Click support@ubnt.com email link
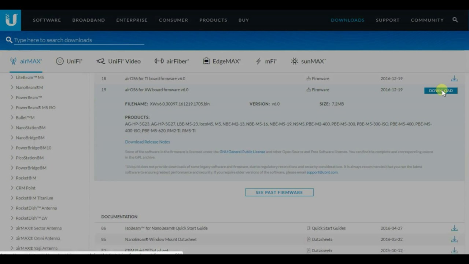This screenshot has width=469, height=264. coord(322,172)
